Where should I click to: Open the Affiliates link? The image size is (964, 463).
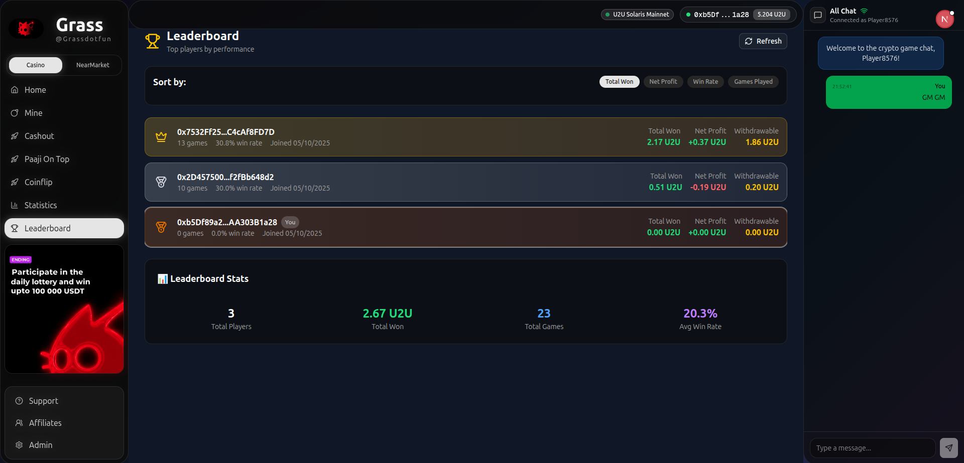(x=45, y=423)
